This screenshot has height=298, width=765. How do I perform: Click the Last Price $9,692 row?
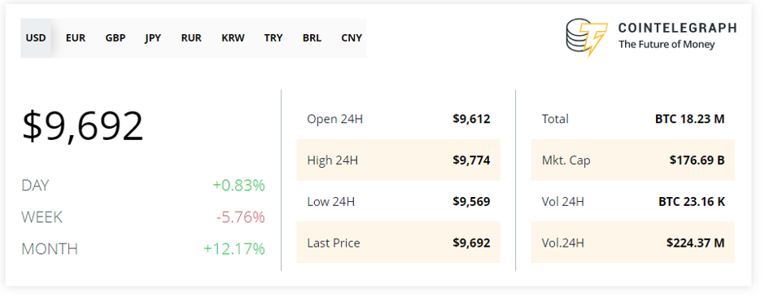click(x=398, y=243)
